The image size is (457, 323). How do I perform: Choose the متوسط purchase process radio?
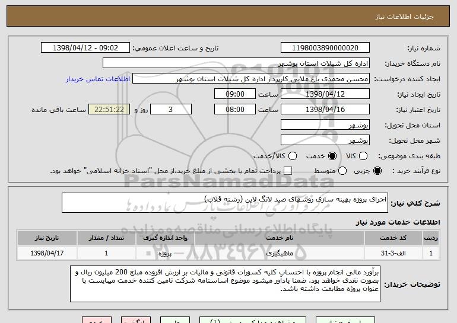342,171
